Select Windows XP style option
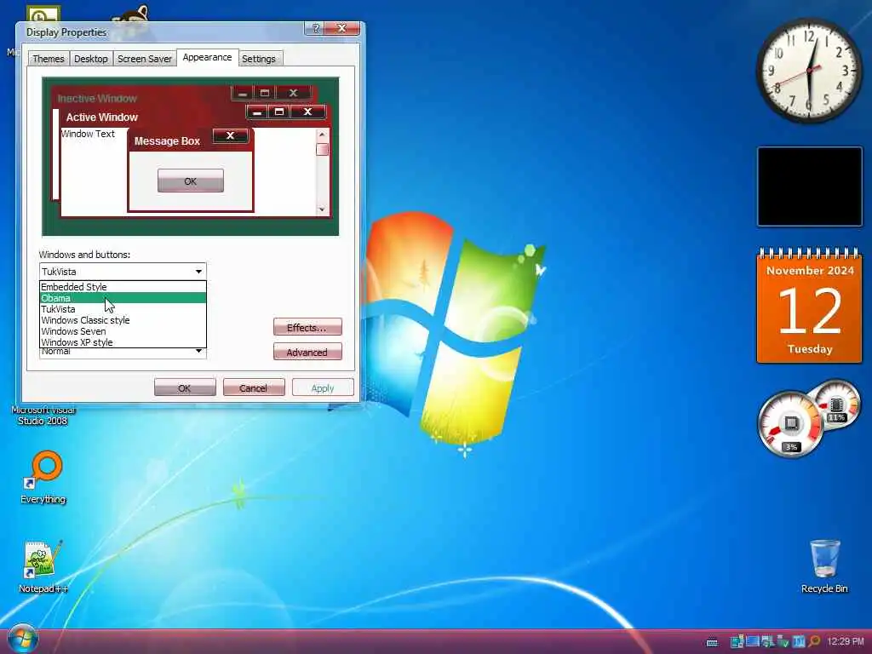This screenshot has width=872, height=654. [x=123, y=342]
